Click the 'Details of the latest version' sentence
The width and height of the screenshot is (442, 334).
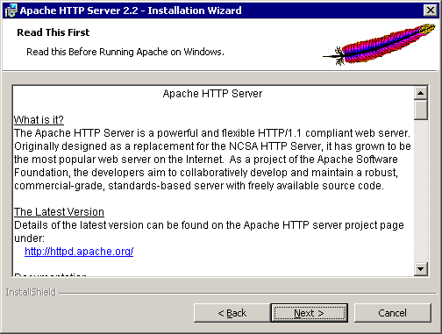209,231
